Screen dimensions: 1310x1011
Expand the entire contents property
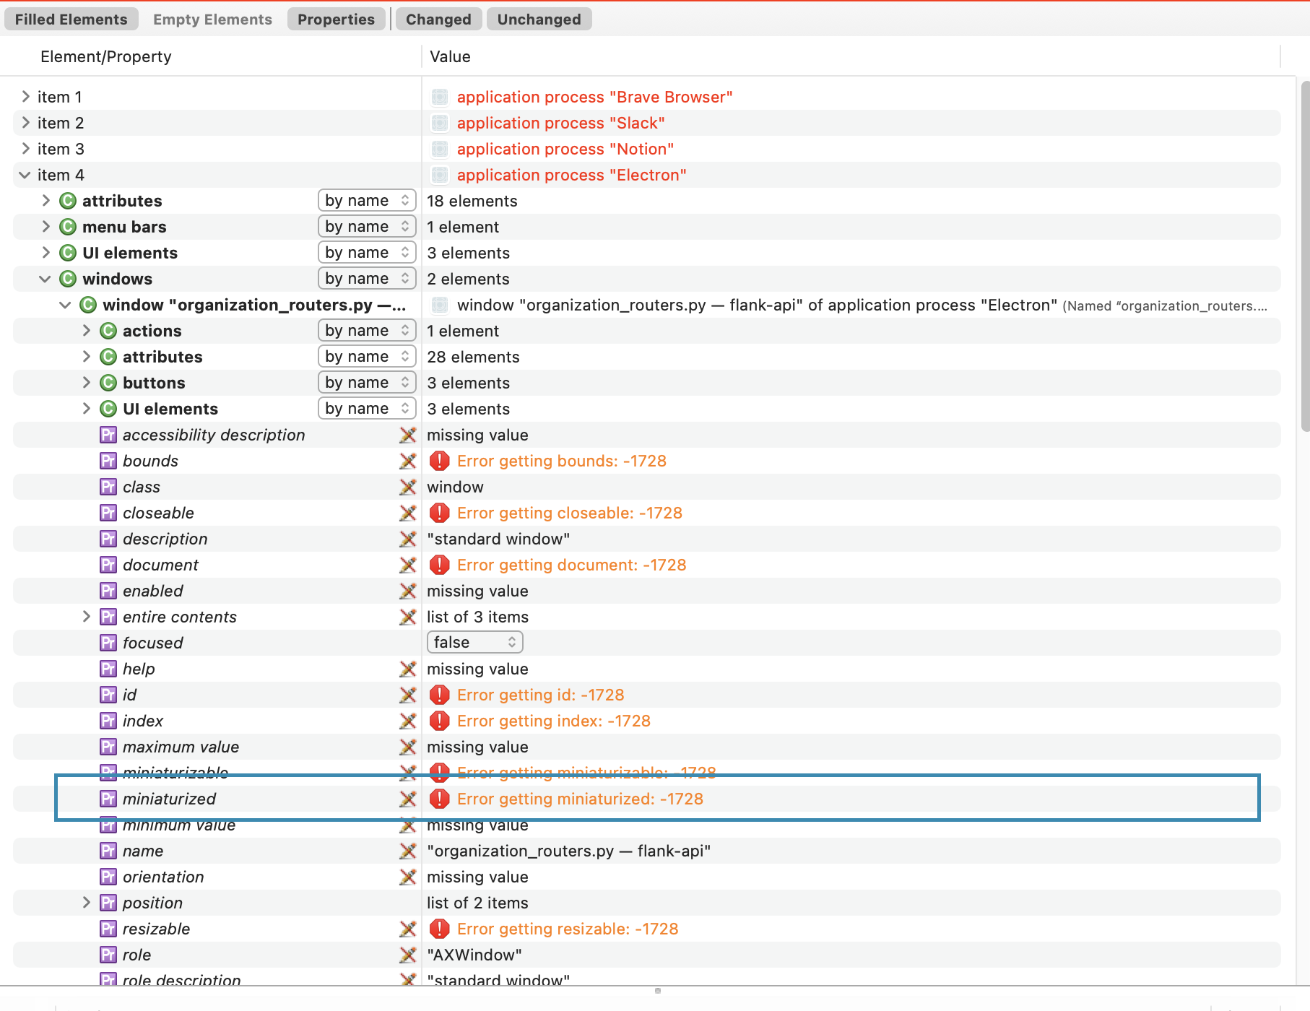86,617
